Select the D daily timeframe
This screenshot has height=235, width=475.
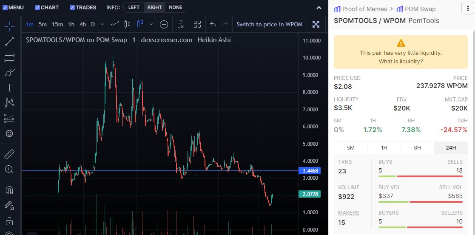point(93,24)
